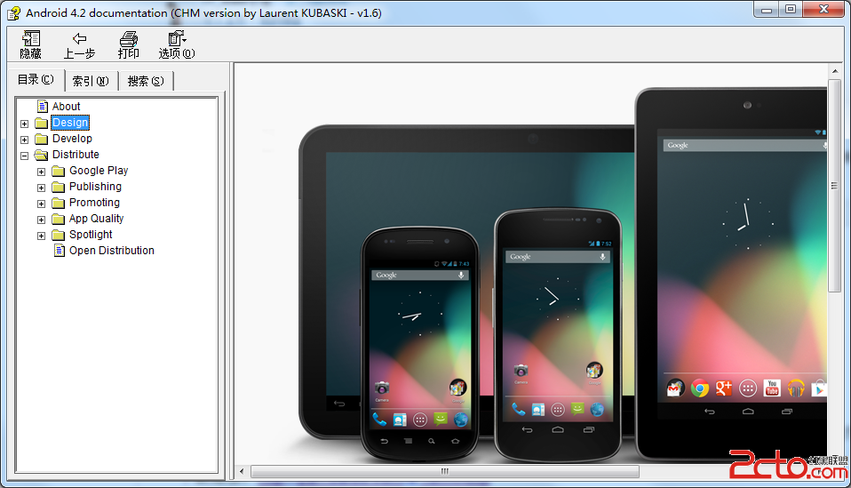Switch to the Contents (目录) tab
The width and height of the screenshot is (851, 488).
(36, 80)
